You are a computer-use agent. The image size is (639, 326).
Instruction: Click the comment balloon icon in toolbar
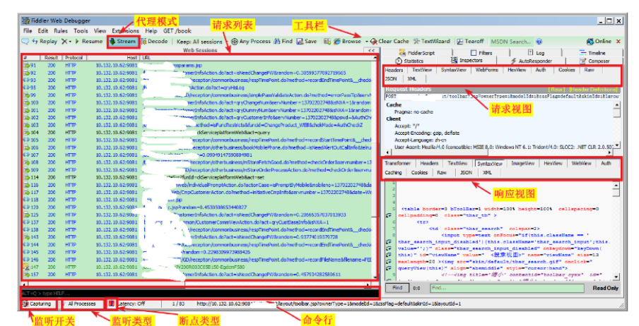(x=25, y=41)
